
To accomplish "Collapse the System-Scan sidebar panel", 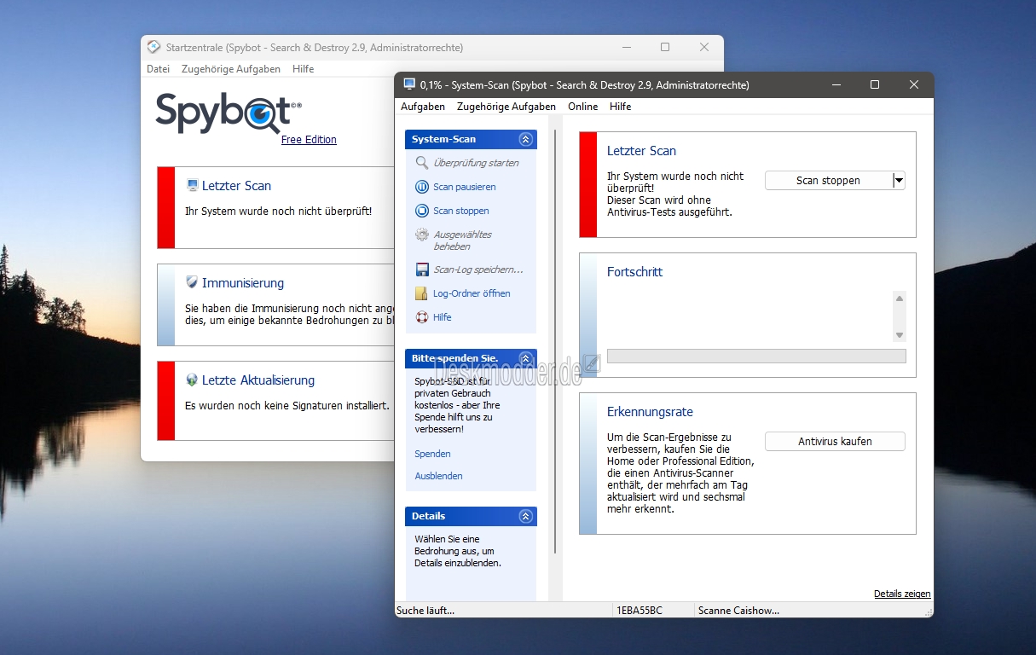I will [525, 139].
